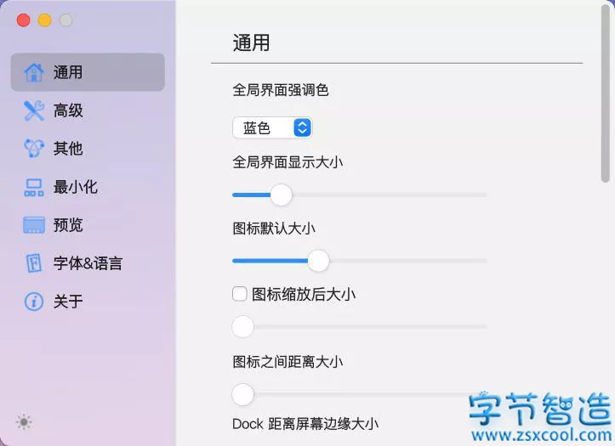Screen dimensions: 615x446
Task: Click the vertical scrollbar on the right
Action: pos(605,93)
